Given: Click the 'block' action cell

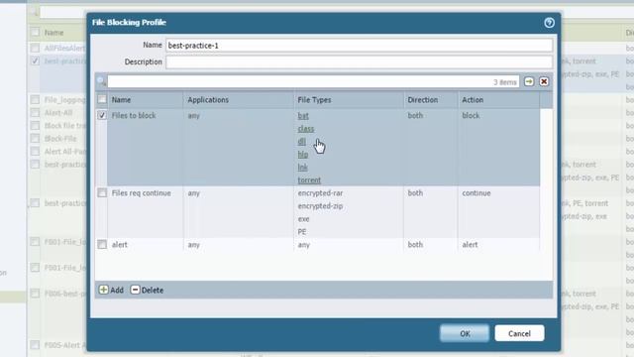Looking at the screenshot, I should [471, 115].
